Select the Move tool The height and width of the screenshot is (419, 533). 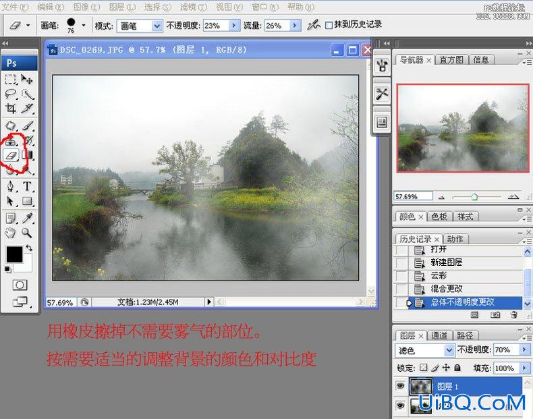[27, 80]
